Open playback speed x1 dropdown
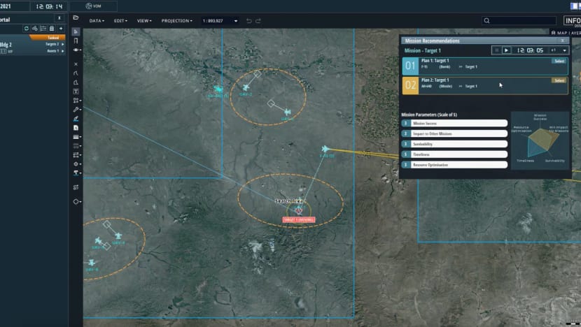581x327 pixels. (559, 50)
